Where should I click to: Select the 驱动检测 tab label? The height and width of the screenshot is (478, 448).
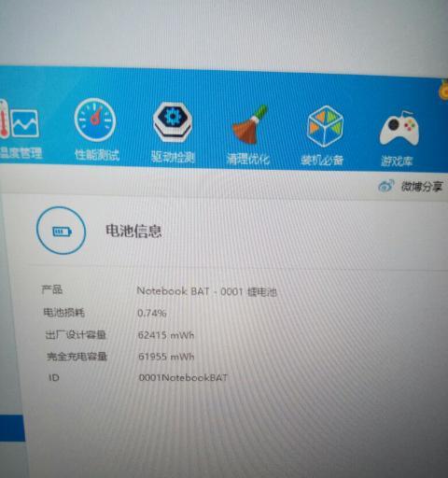(x=173, y=157)
